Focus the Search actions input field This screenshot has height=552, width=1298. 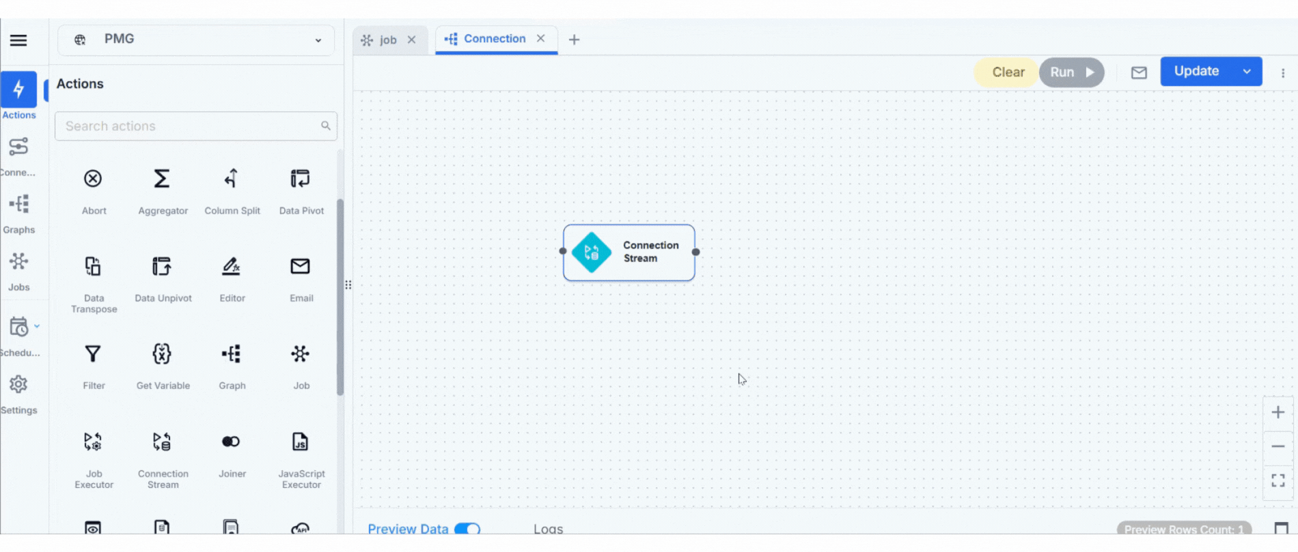click(188, 126)
